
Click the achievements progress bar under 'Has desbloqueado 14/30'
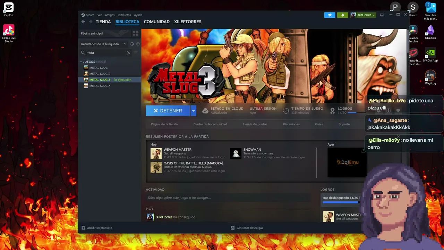[340, 202]
